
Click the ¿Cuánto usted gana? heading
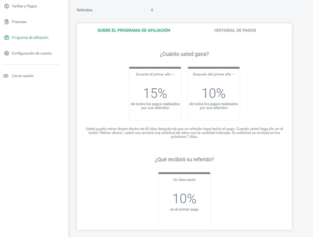pos(184,54)
